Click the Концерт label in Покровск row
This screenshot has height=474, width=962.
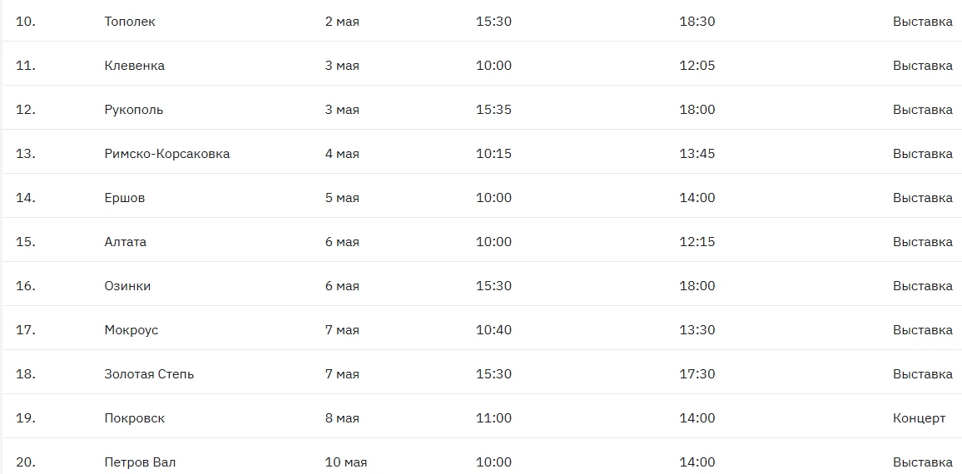pyautogui.click(x=919, y=418)
